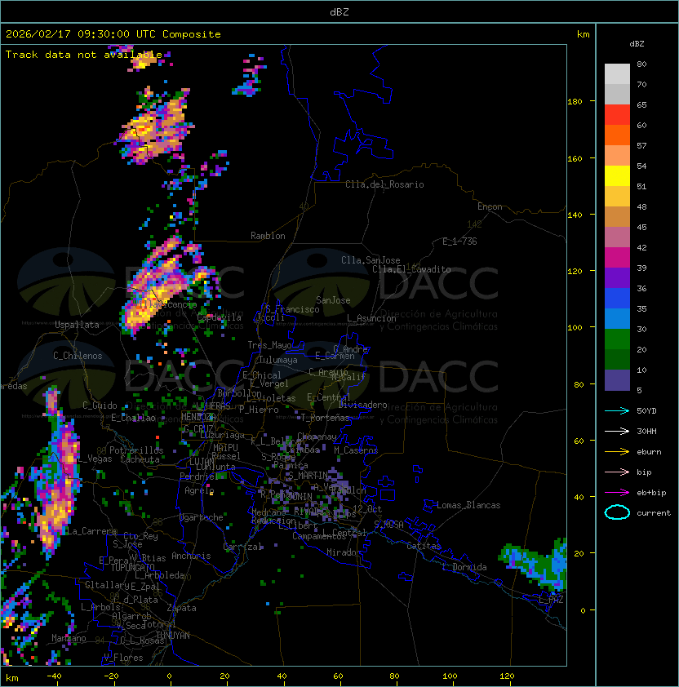
Task: Select the 'Tres_Mayo' label
Action: 269,345
